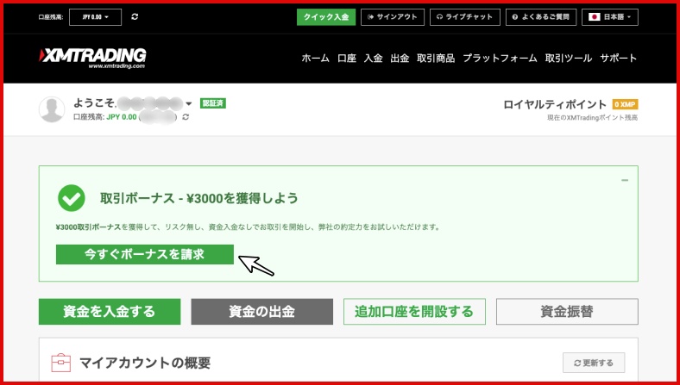This screenshot has width=680, height=385.
Task: Open the 取引商品 menu
Action: (436, 58)
